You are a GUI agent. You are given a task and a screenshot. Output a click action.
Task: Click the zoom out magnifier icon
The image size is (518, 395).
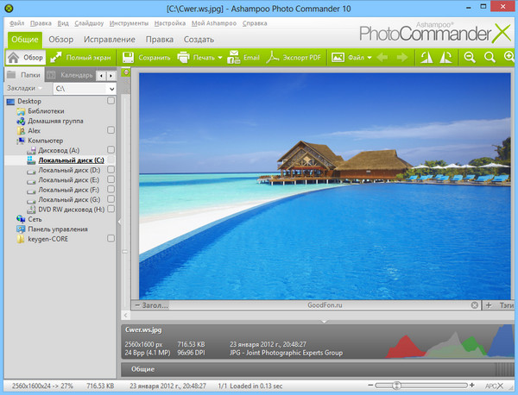coord(470,58)
